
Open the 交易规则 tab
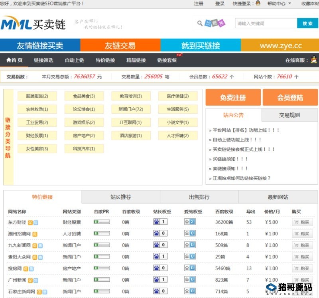[289, 115]
